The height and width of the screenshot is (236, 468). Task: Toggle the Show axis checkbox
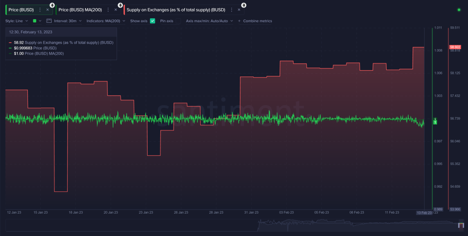tap(153, 21)
